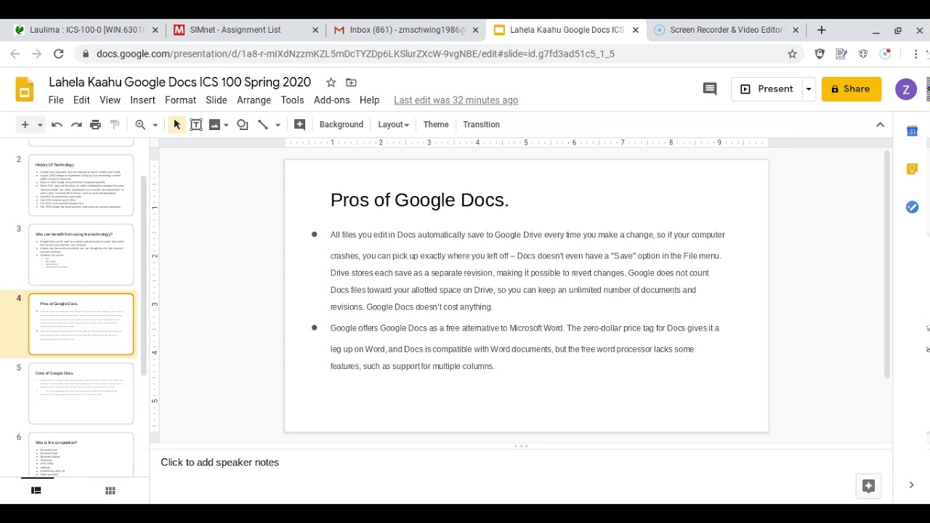
Task: Click the new slide plus button
Action: point(25,125)
